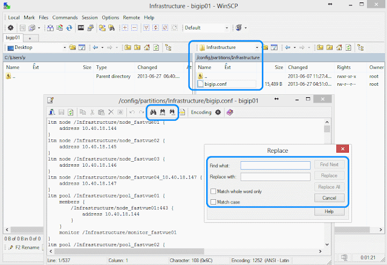The width and height of the screenshot is (387, 265).
Task: Click the Preferences gear in WinSCP toolbar
Action: tap(10, 28)
